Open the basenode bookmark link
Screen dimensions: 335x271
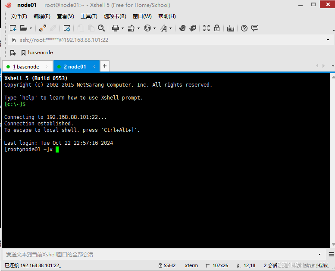37,53
